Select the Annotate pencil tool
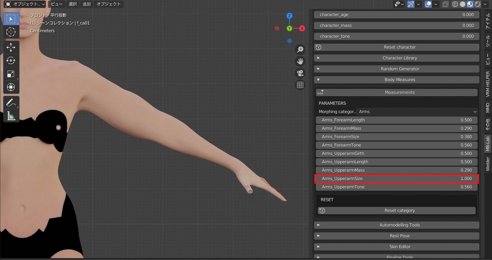 (11, 102)
